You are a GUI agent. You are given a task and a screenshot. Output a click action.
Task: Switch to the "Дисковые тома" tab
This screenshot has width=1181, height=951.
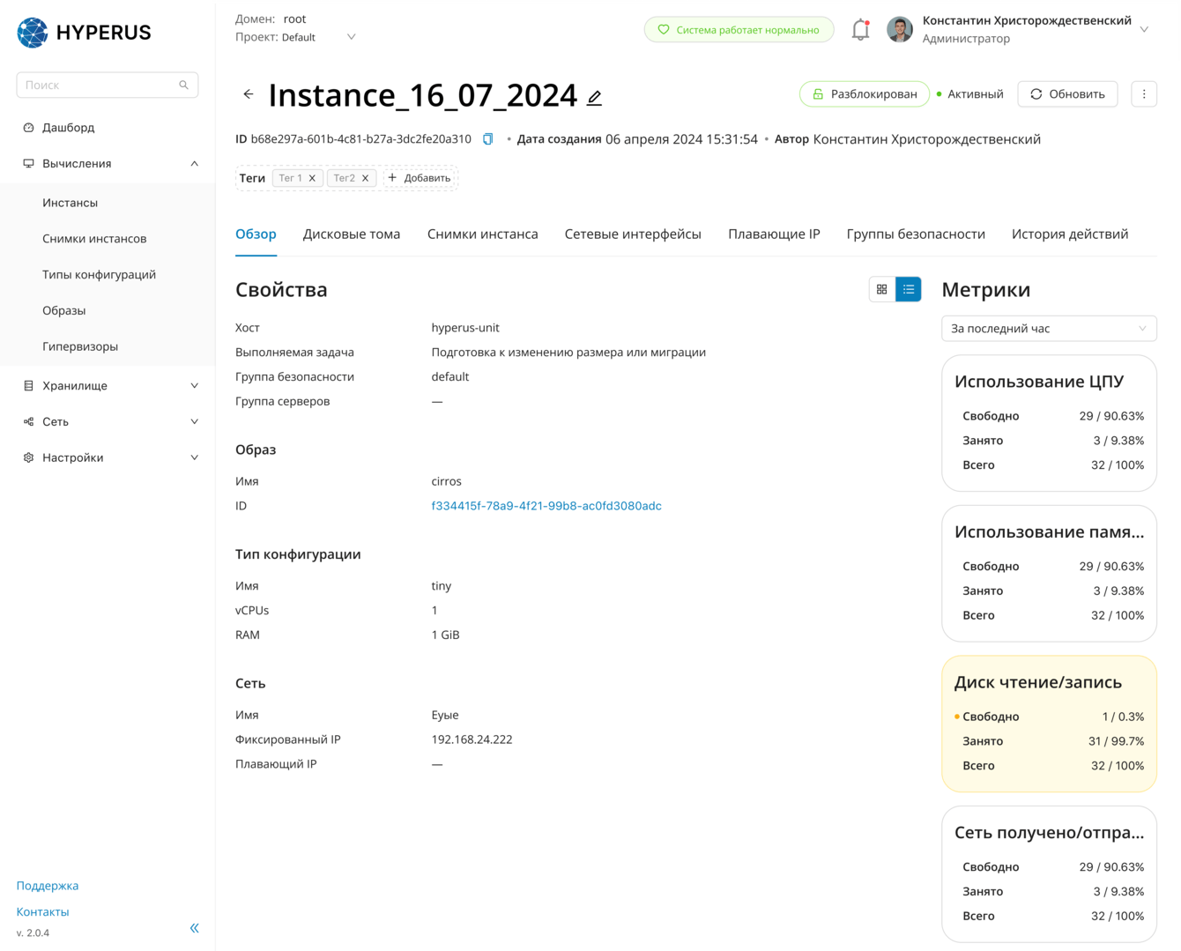point(352,234)
